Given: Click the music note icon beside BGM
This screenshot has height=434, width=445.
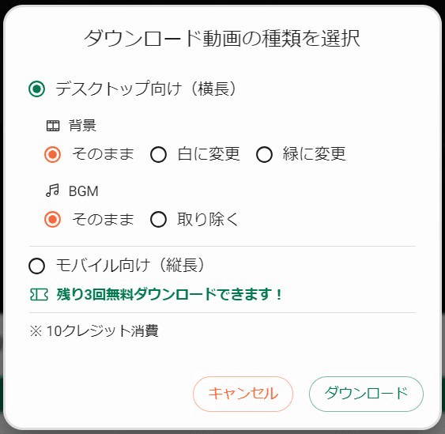Looking at the screenshot, I should [x=52, y=191].
